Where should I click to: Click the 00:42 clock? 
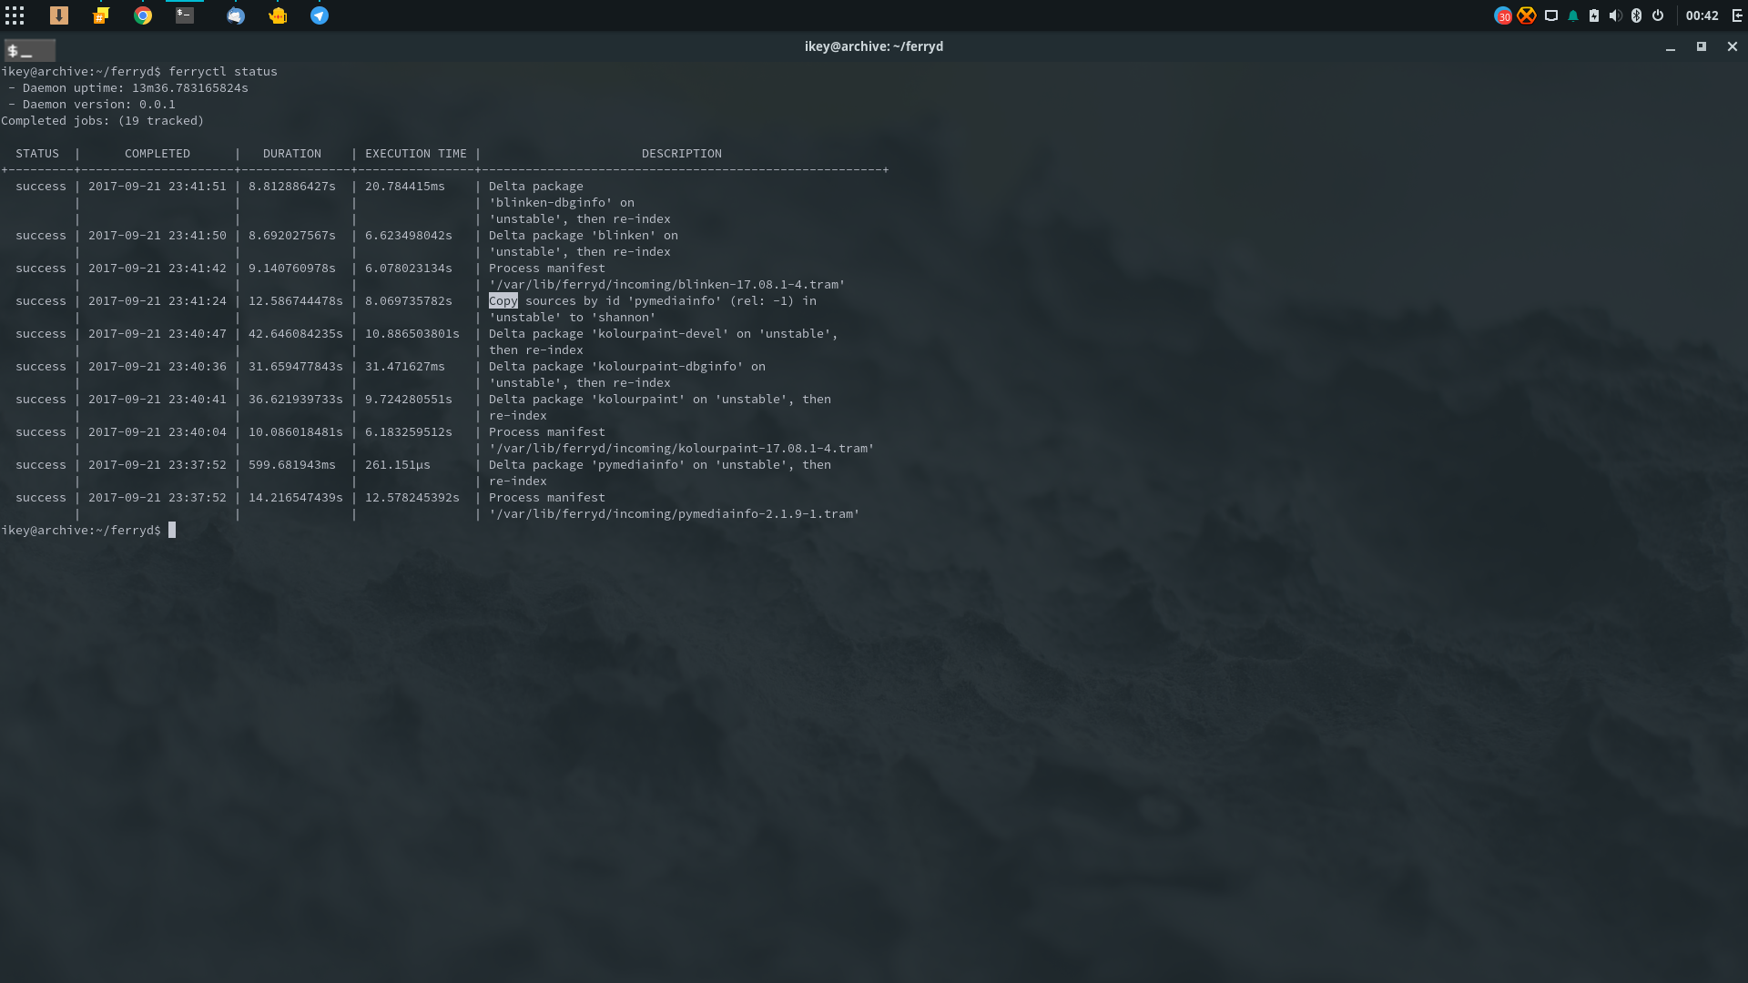[1702, 15]
